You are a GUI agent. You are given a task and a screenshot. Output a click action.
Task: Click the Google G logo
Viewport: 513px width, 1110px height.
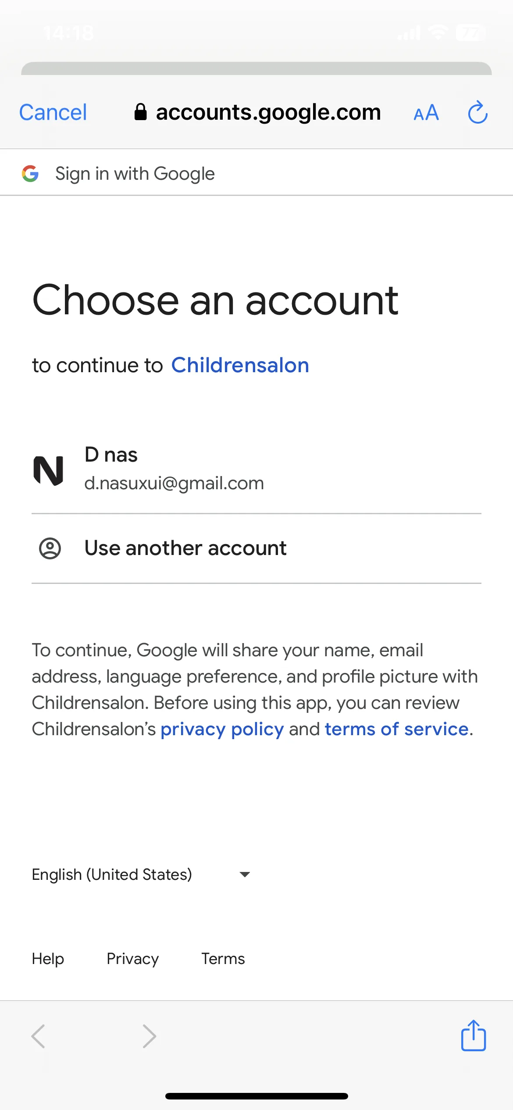click(x=30, y=174)
